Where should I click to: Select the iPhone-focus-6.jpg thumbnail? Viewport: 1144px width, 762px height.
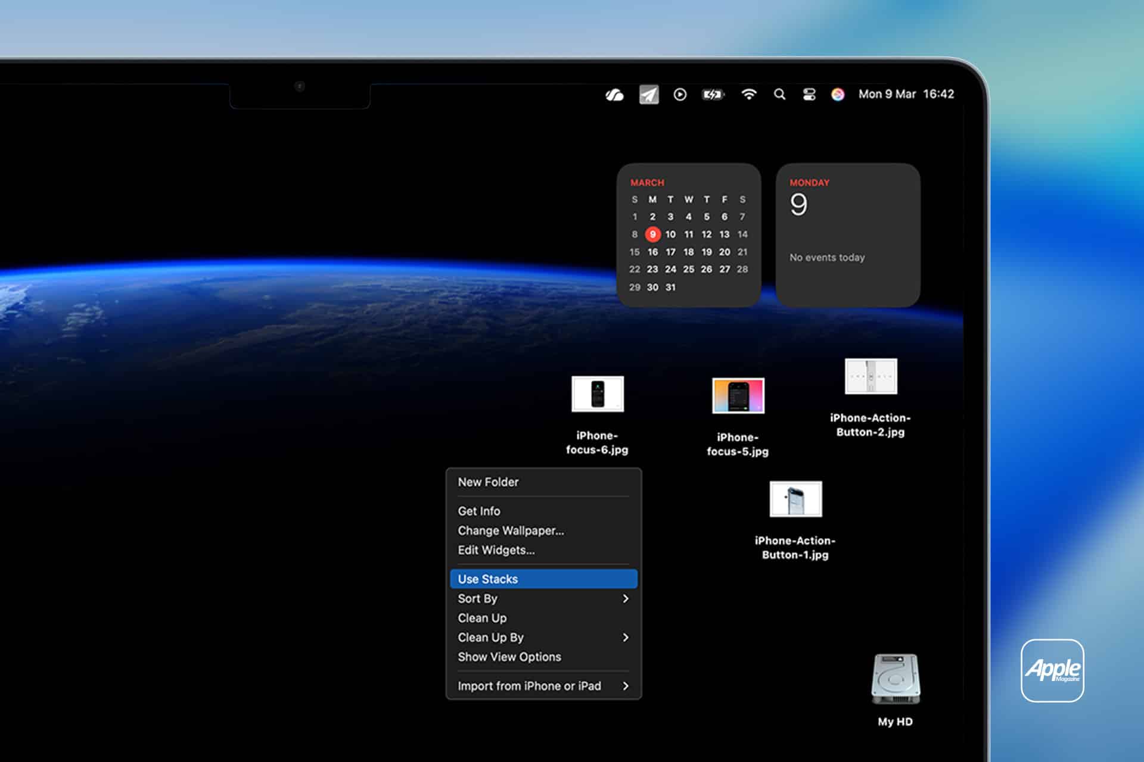pyautogui.click(x=598, y=394)
